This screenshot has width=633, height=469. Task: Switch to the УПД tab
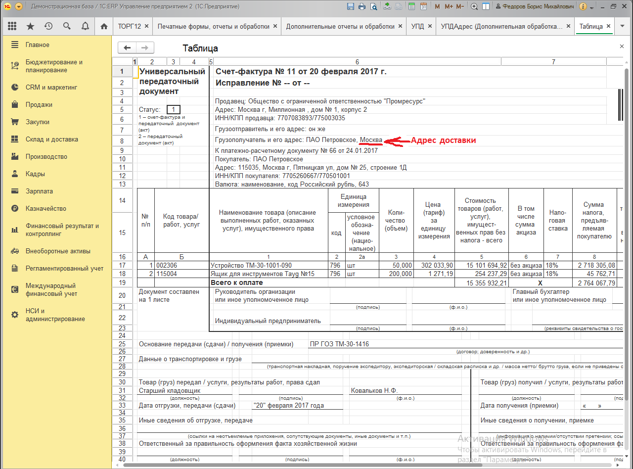click(418, 26)
